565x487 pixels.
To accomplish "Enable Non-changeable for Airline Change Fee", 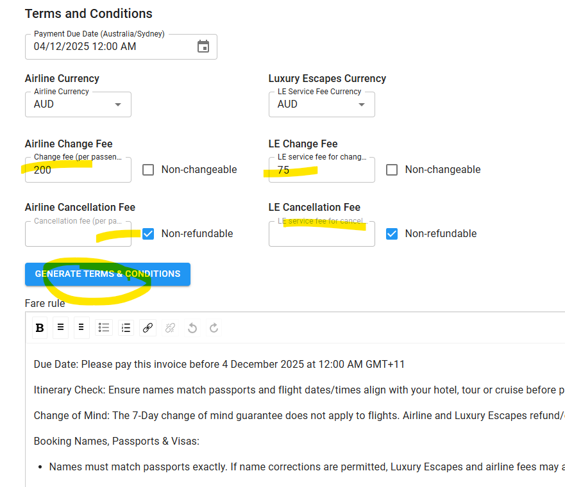I will (148, 170).
